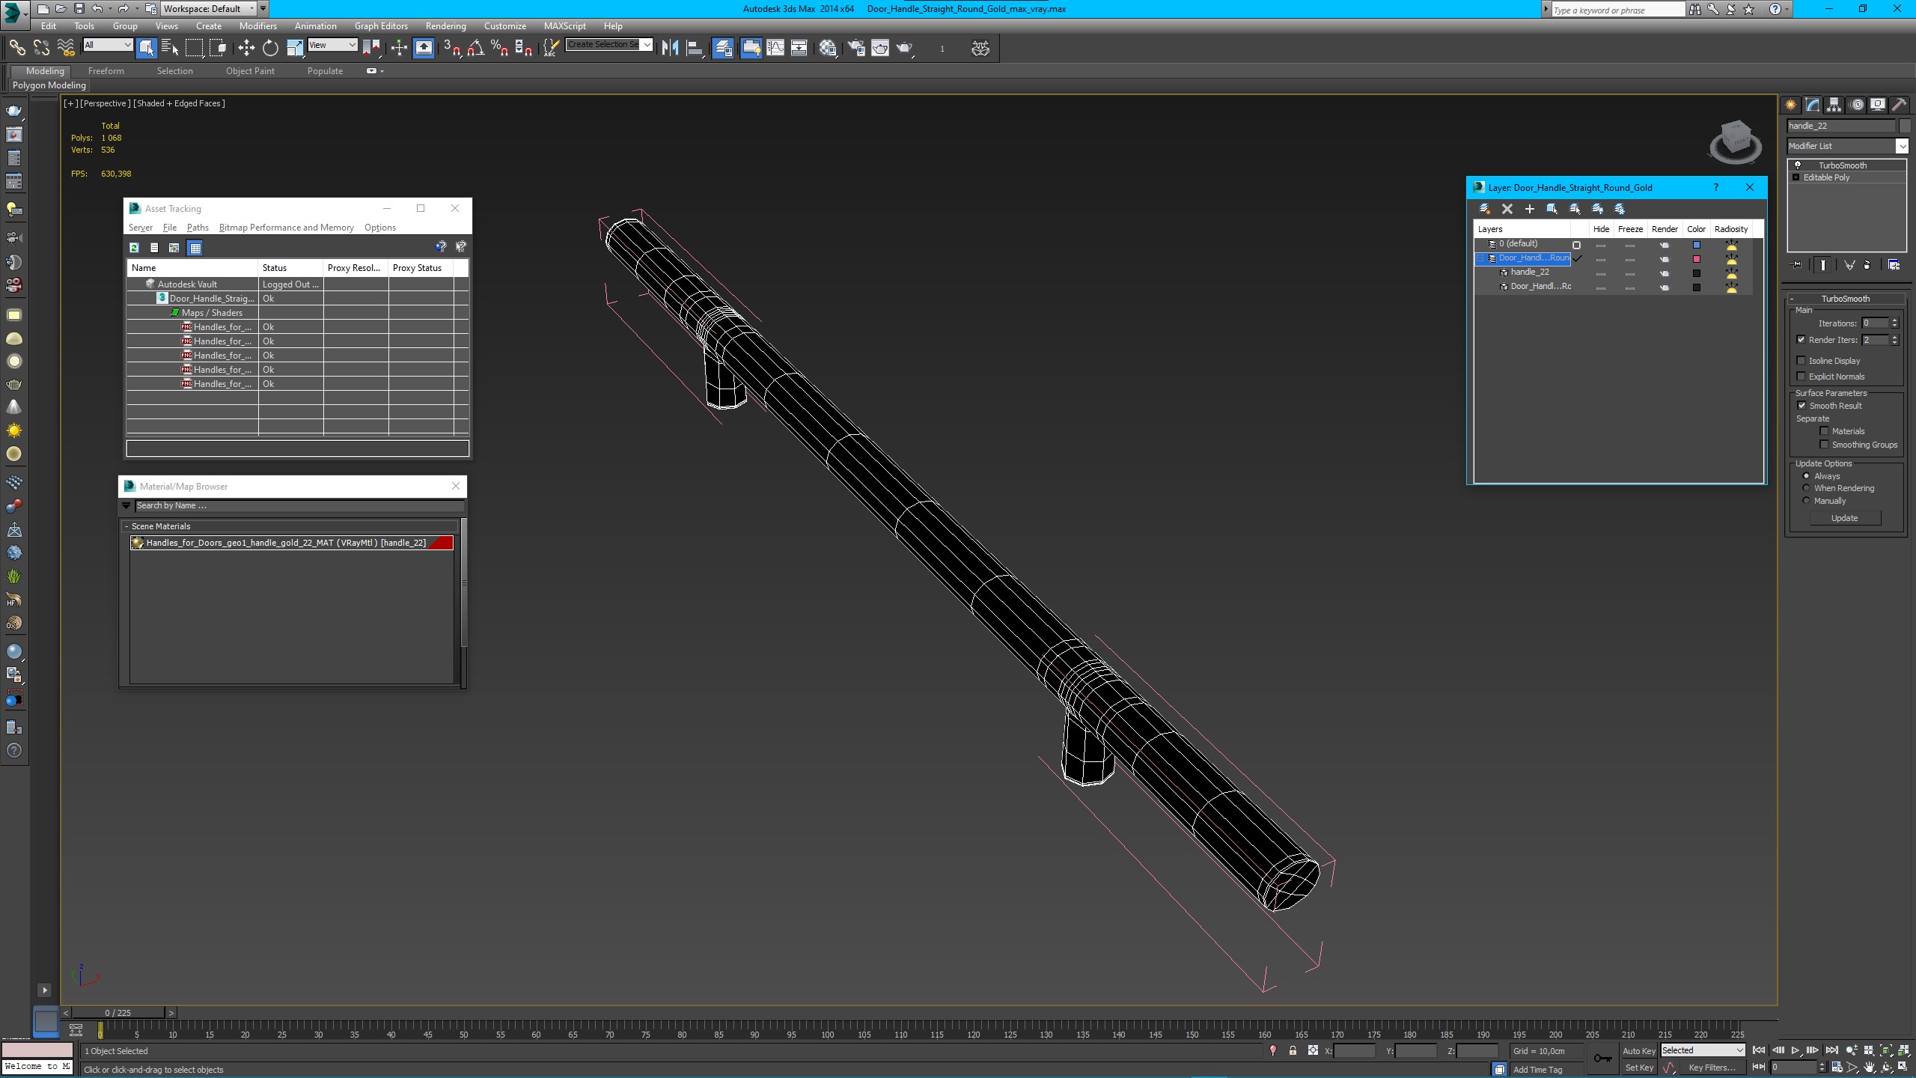Click the Set Key button
This screenshot has height=1078, width=1916.
tap(1638, 1068)
